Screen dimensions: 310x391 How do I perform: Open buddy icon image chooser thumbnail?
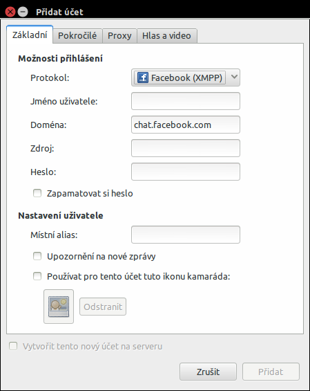point(59,307)
